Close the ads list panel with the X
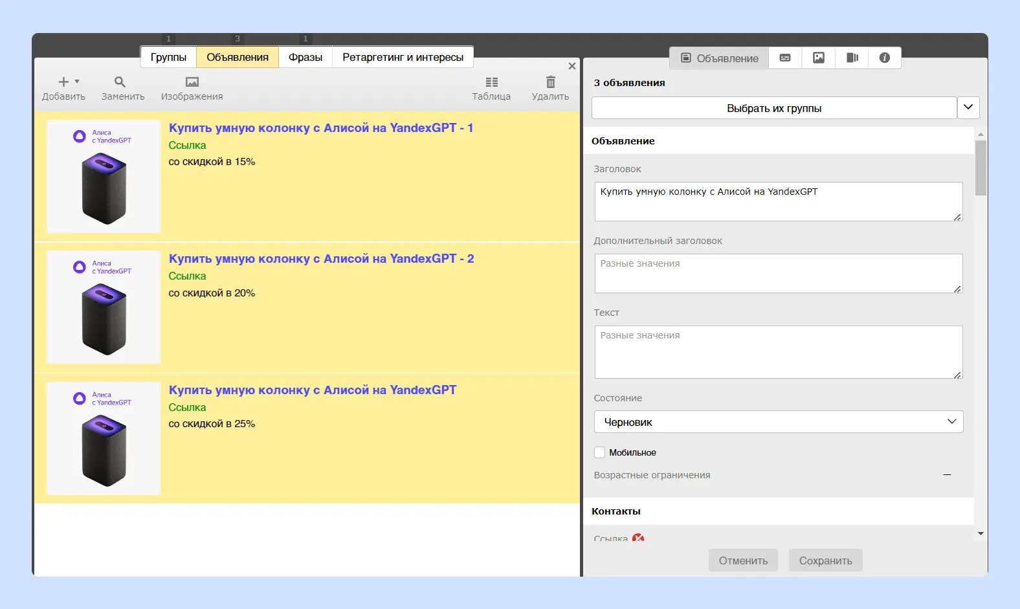This screenshot has height=609, width=1020. click(x=571, y=66)
